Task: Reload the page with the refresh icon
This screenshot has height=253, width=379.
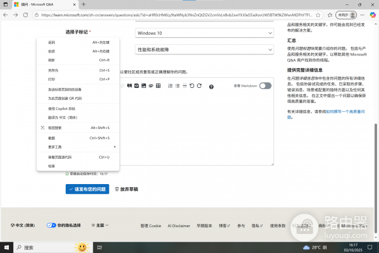Action: [x=25, y=15]
